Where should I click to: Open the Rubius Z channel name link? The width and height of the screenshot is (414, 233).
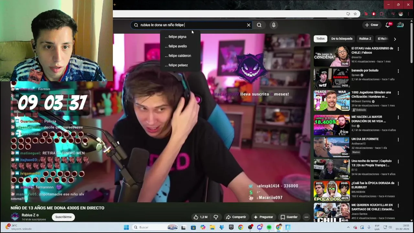pyautogui.click(x=28, y=215)
